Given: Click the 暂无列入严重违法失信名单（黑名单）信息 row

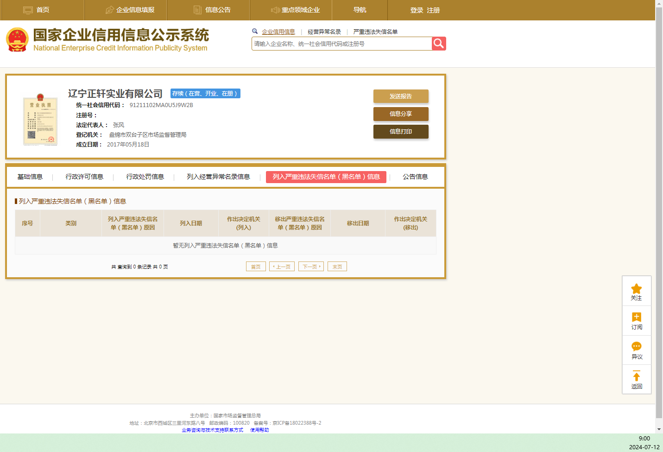Looking at the screenshot, I should [226, 246].
